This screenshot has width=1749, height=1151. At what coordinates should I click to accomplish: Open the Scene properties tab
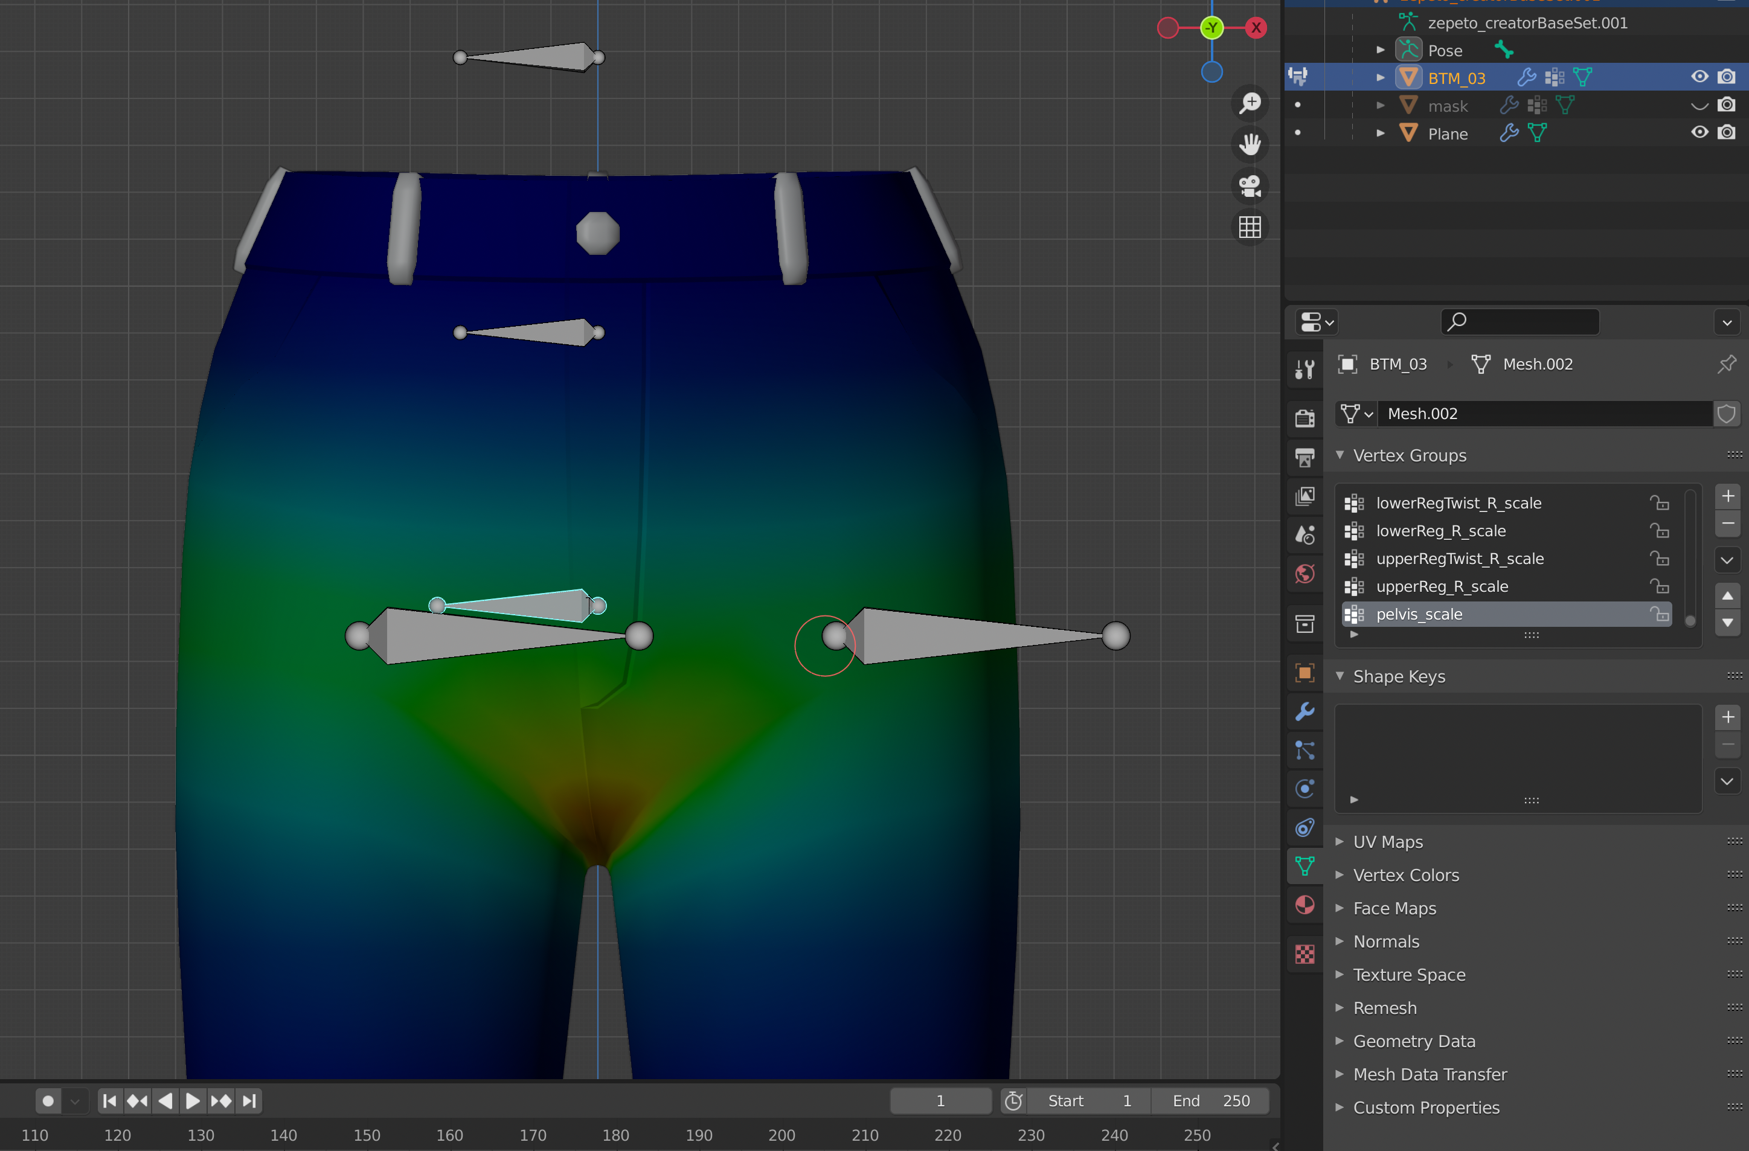[1305, 535]
